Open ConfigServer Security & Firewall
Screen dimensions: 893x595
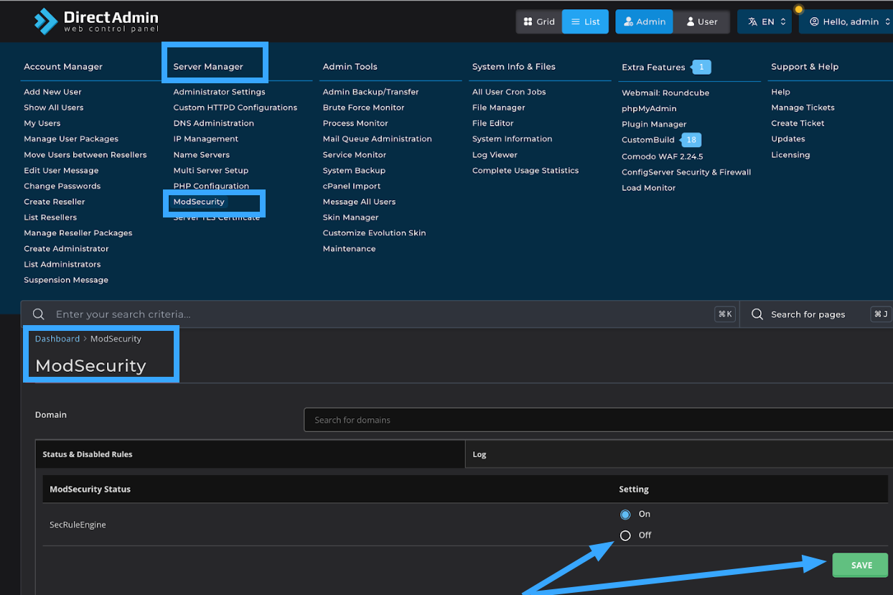click(x=686, y=172)
